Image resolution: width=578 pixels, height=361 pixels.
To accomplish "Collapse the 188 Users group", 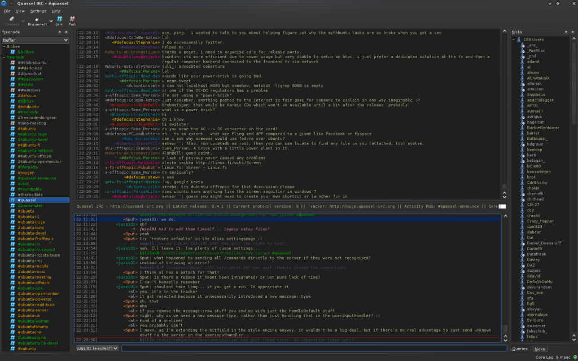I will (x=514, y=39).
